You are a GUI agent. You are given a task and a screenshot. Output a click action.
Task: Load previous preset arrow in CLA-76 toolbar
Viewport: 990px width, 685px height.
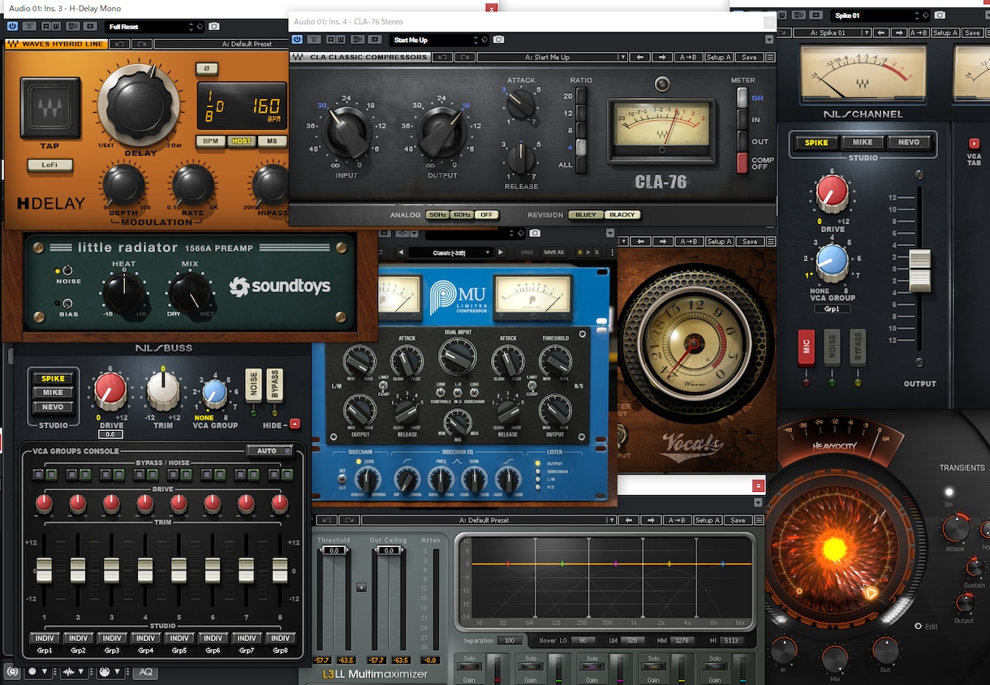pos(640,58)
